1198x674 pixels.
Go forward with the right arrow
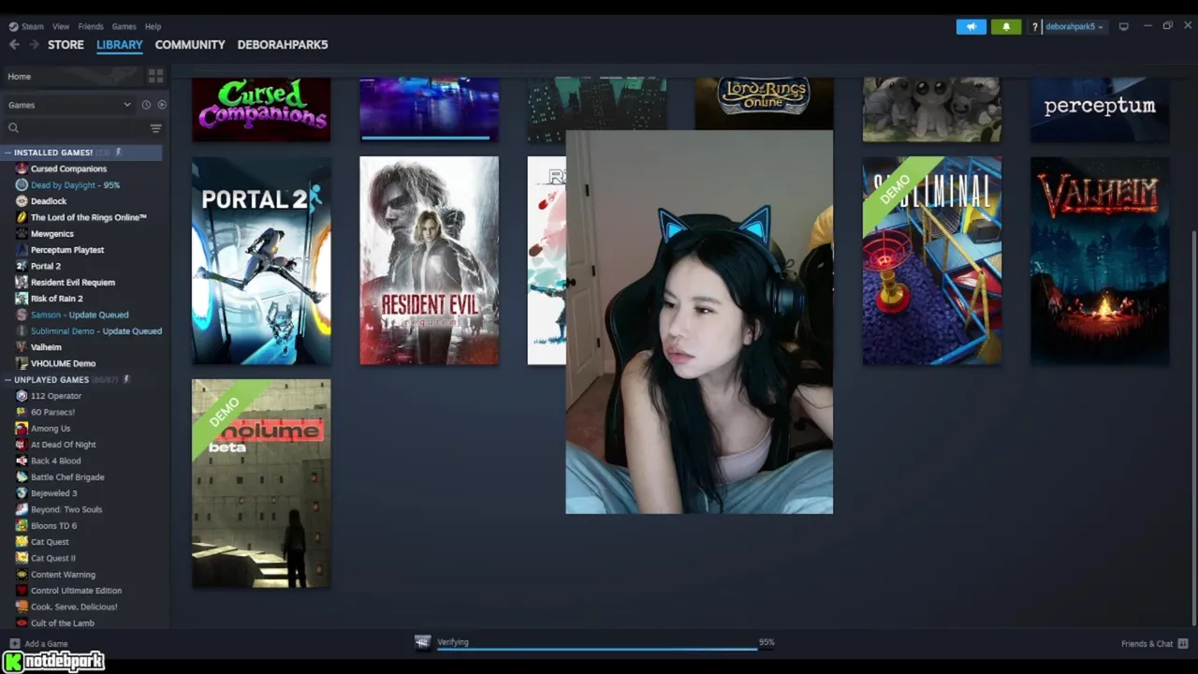(x=34, y=44)
